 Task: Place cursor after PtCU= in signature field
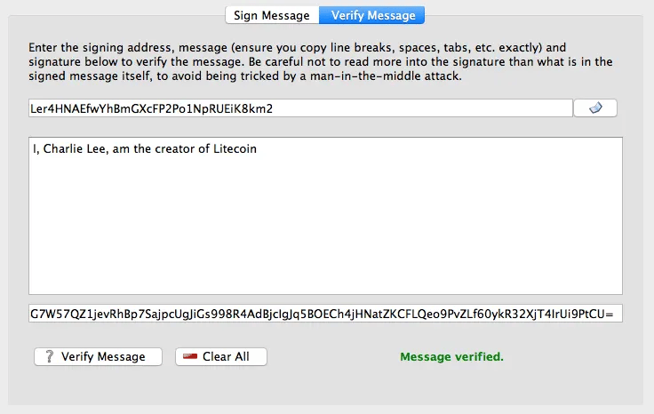tap(615, 314)
